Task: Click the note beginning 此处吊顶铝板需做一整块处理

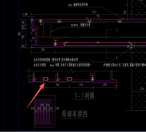Action: coord(56,60)
